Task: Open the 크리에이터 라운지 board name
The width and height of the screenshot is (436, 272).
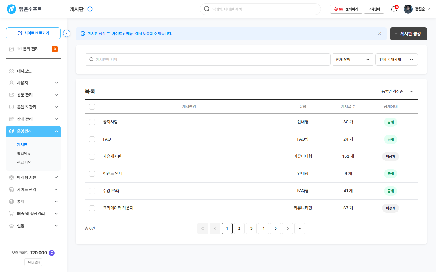Action: point(118,208)
